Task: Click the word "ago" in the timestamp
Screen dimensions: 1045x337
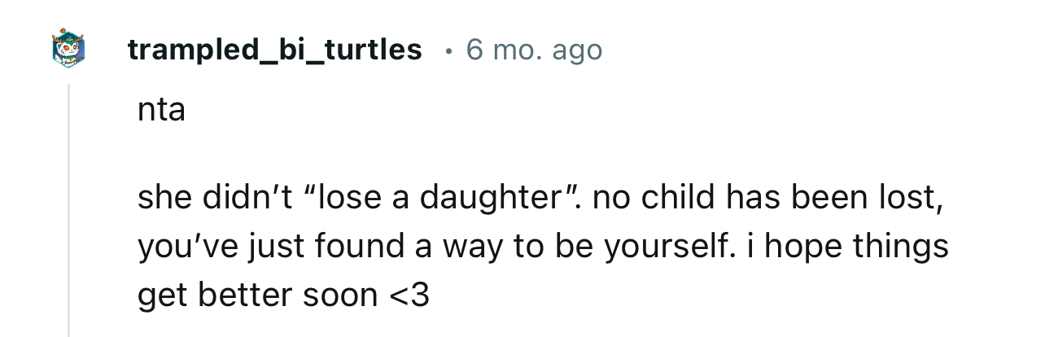Action: 577,50
